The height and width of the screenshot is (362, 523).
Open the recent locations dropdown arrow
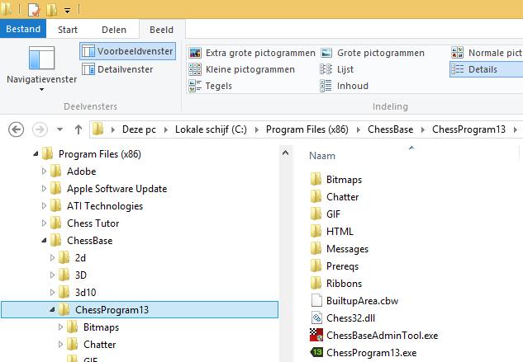click(59, 129)
